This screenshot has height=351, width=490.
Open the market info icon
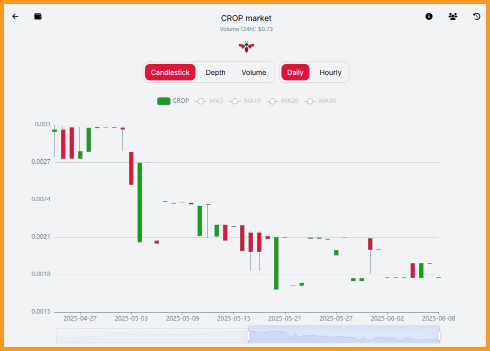[429, 16]
